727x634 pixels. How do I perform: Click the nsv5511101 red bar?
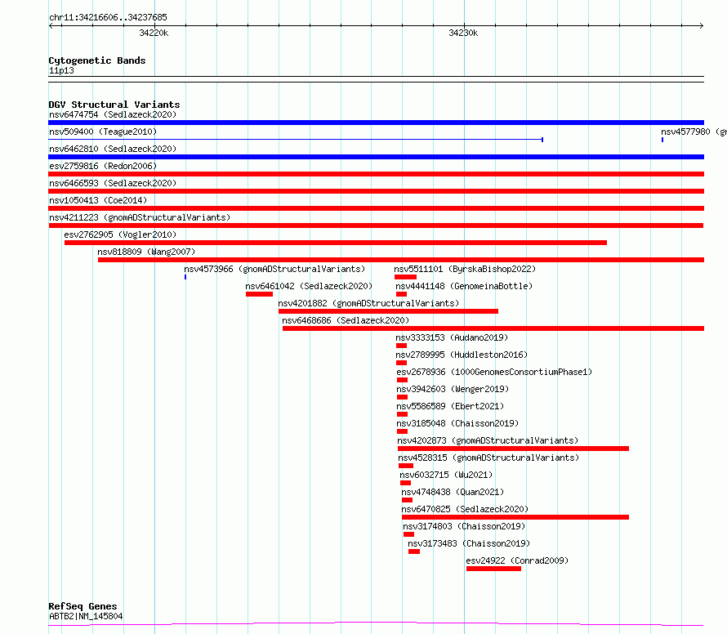pyautogui.click(x=405, y=277)
